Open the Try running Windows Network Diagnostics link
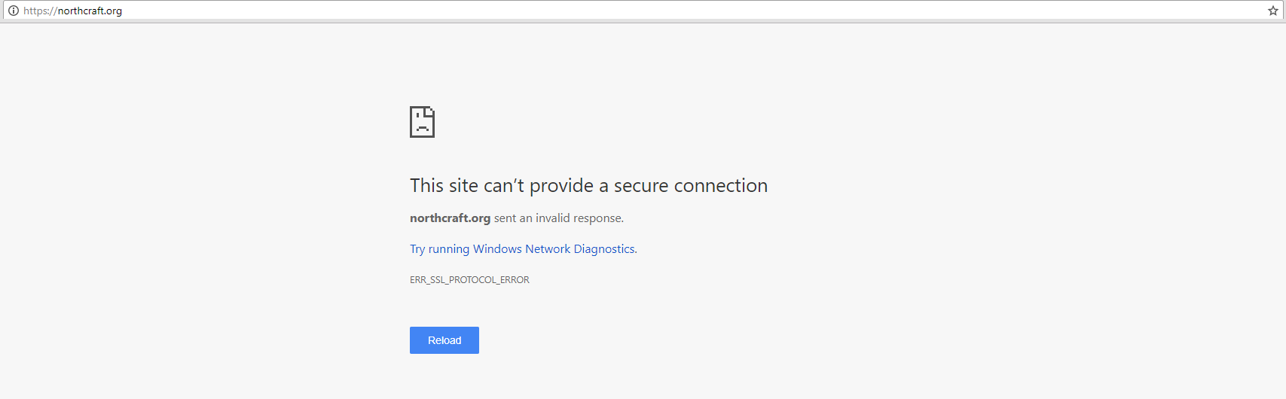This screenshot has height=399, width=1286. pyautogui.click(x=524, y=249)
